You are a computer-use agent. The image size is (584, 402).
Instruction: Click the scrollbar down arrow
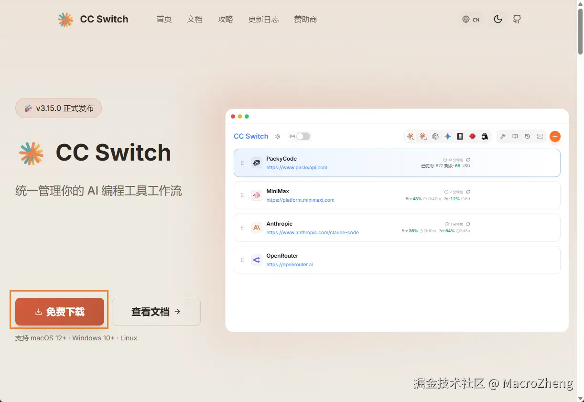coord(580,398)
